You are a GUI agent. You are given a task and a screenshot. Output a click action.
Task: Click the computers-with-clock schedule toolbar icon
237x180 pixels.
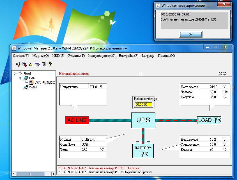click(24, 64)
